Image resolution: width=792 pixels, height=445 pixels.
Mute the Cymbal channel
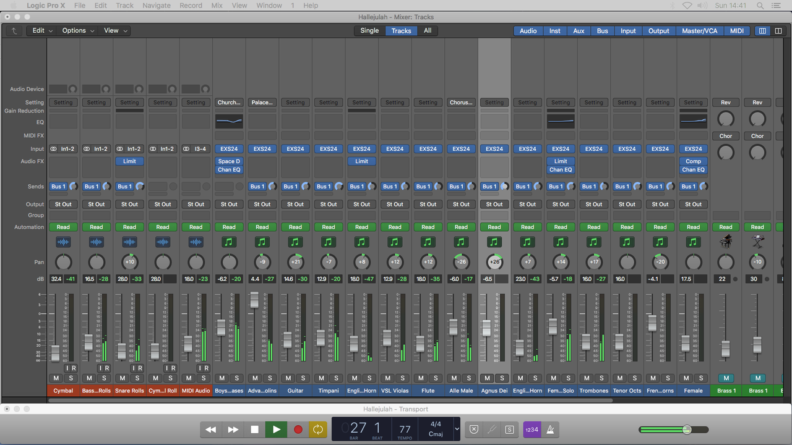click(56, 378)
